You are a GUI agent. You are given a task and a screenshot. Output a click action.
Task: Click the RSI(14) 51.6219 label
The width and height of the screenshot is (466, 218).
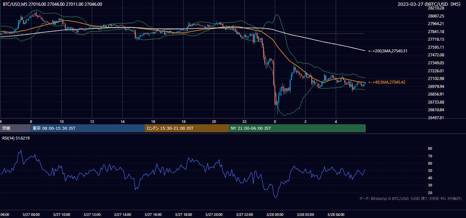(16, 138)
